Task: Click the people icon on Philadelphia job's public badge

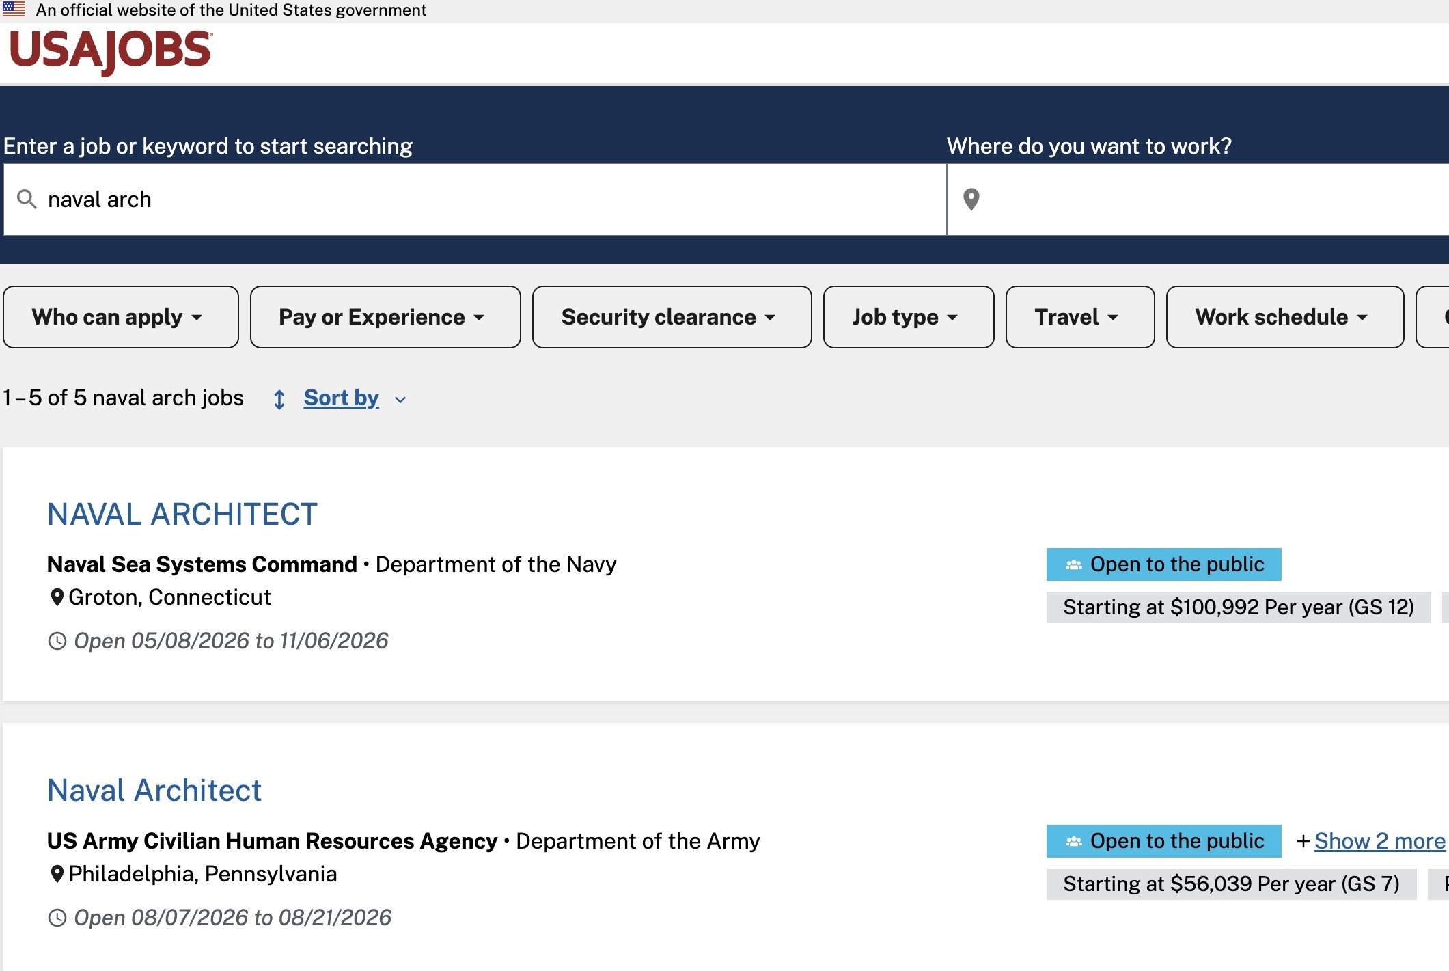Action: [1073, 841]
